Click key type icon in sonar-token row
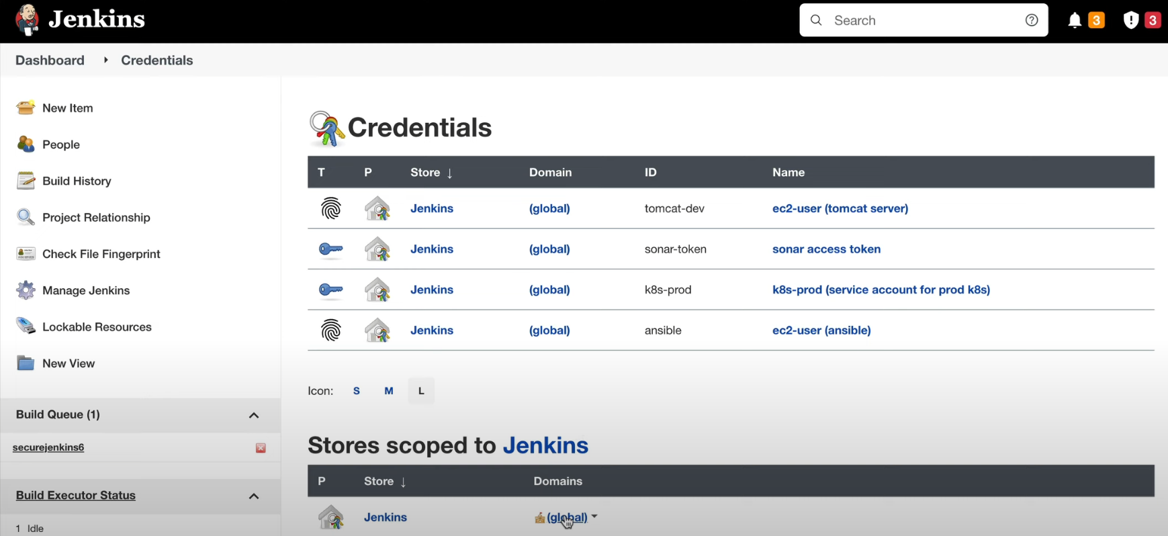 tap(330, 250)
